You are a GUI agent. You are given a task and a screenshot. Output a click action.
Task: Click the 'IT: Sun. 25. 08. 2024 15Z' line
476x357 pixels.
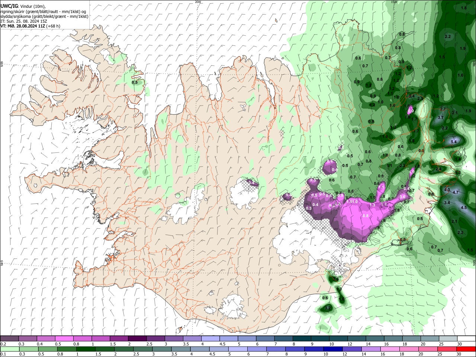click(x=24, y=22)
